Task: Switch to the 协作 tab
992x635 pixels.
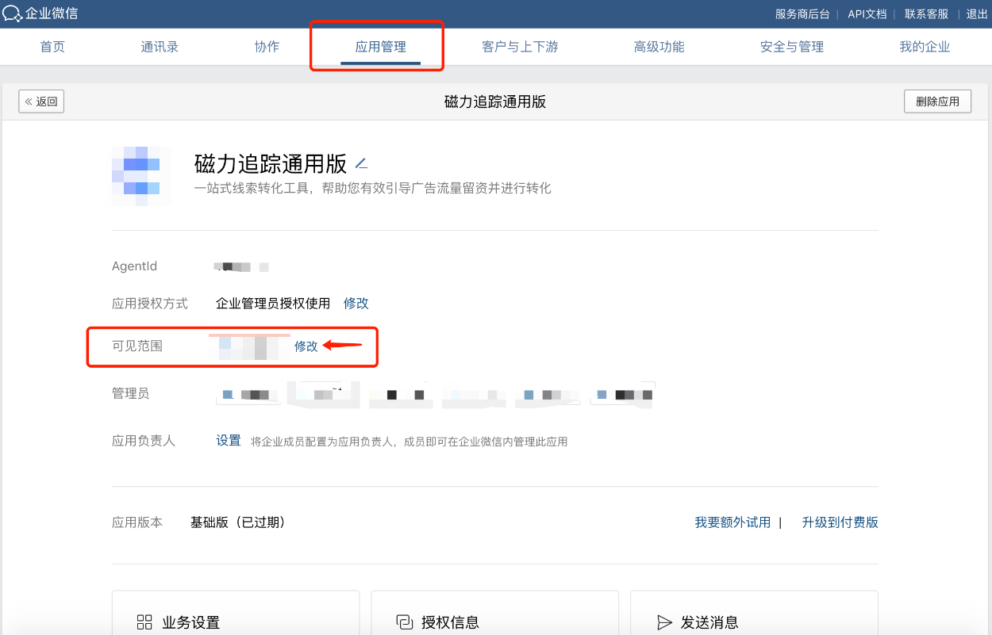Action: pos(267,47)
